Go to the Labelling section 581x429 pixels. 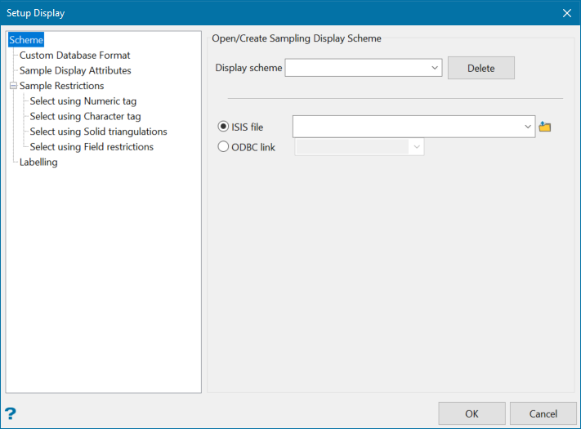pyautogui.click(x=38, y=162)
